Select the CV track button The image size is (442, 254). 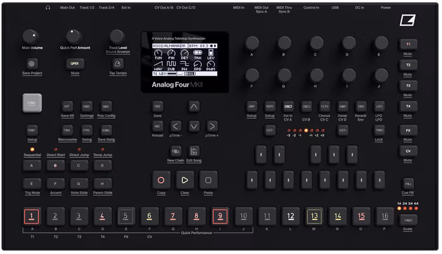click(x=408, y=151)
